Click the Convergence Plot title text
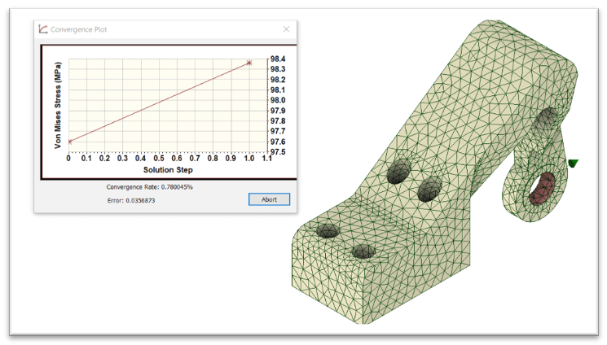 point(78,29)
